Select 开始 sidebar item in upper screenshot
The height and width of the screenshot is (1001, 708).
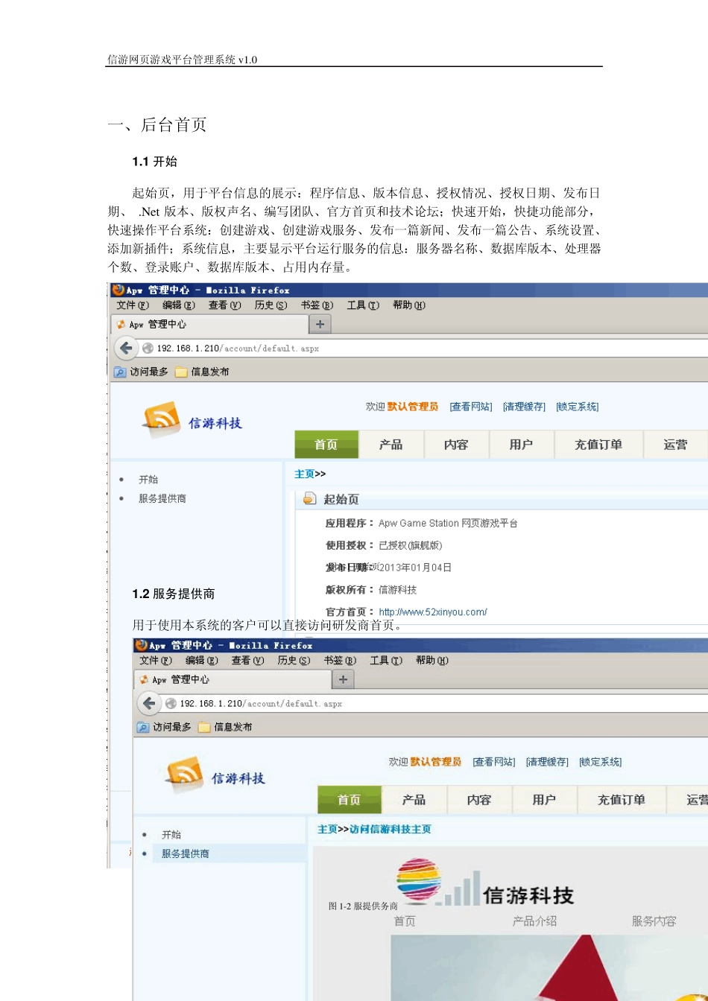pos(148,480)
